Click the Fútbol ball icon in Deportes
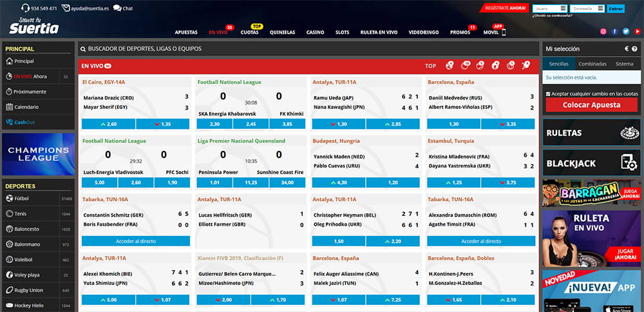644x312 pixels. point(10,199)
